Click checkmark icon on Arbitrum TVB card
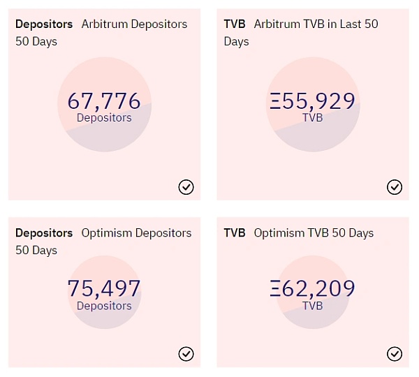Viewport: 419px width, 377px height. pyautogui.click(x=395, y=186)
